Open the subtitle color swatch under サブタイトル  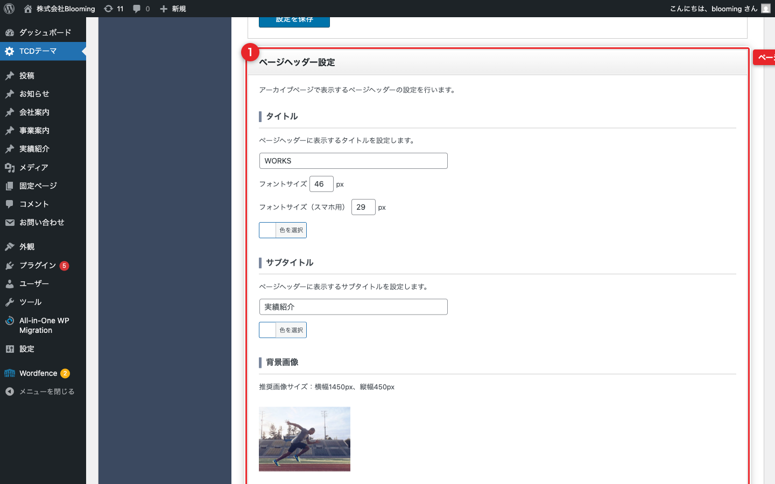267,330
